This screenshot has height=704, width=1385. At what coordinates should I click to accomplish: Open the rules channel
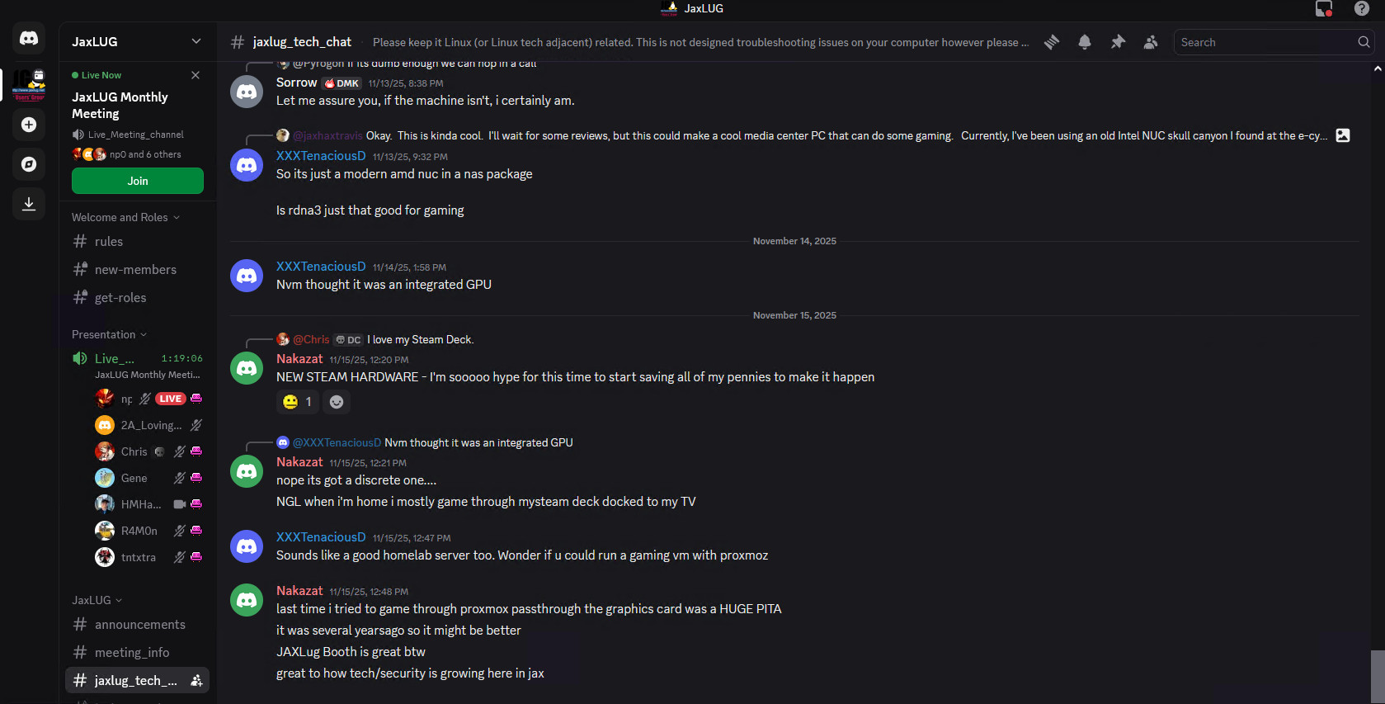pos(109,242)
